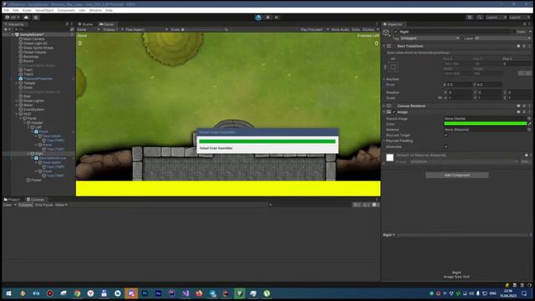Image resolution: width=535 pixels, height=301 pixels.
Task: Select Grass Sprite Shape in Hierarchy
Action: [x=38, y=48]
